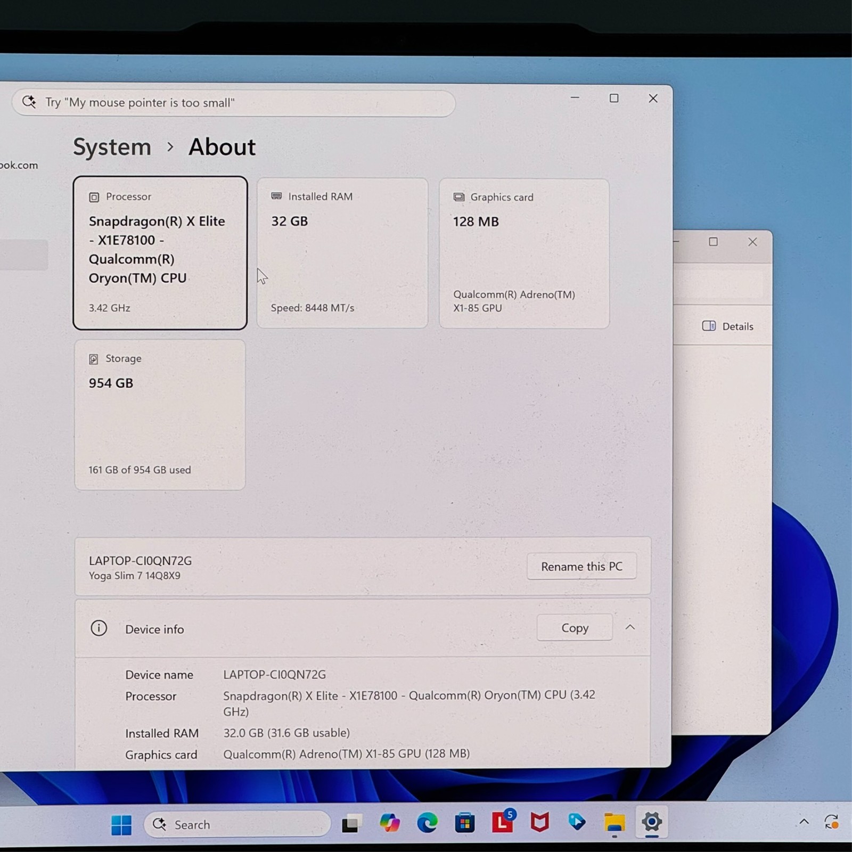
Task: Show hidden system tray icons
Action: click(x=804, y=822)
